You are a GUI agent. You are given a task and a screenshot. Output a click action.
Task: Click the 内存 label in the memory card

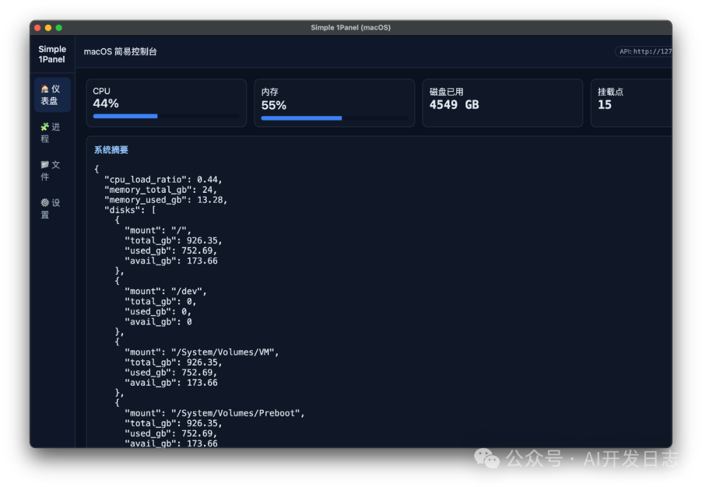pyautogui.click(x=270, y=92)
